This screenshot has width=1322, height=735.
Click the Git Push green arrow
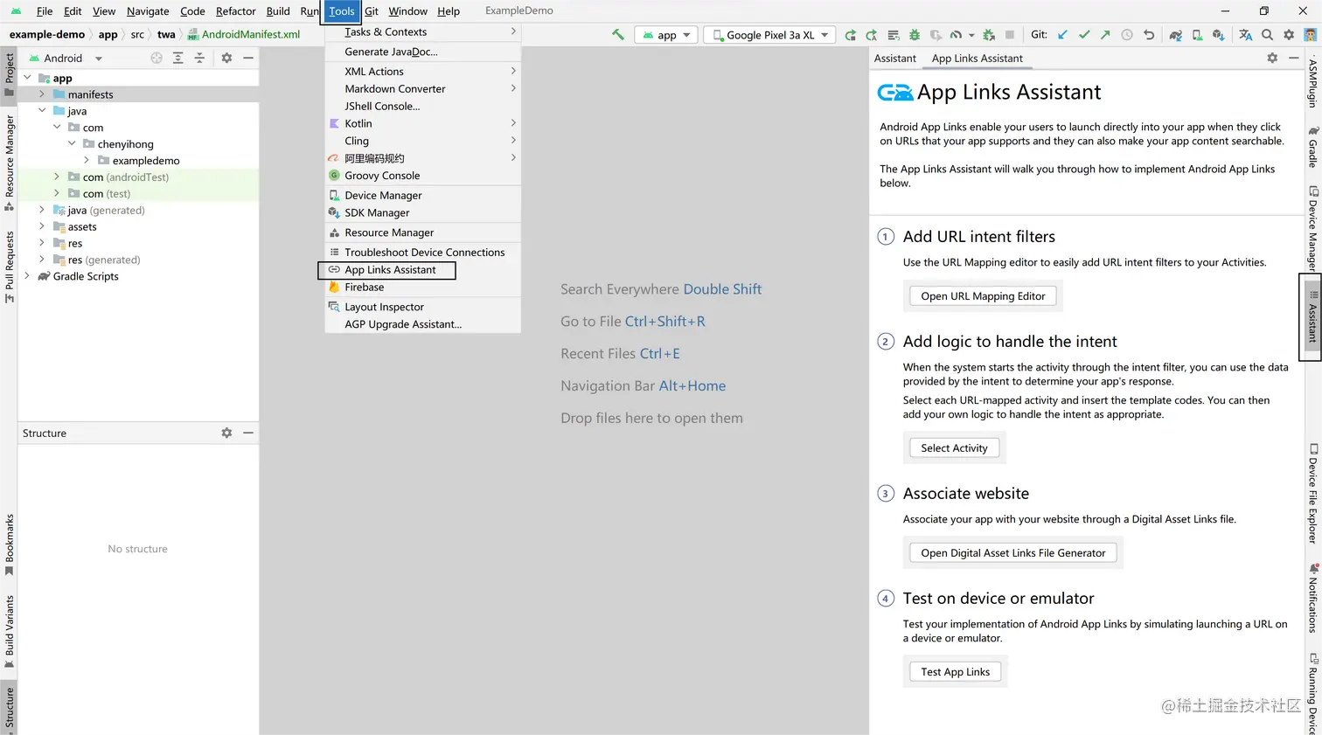(1105, 35)
